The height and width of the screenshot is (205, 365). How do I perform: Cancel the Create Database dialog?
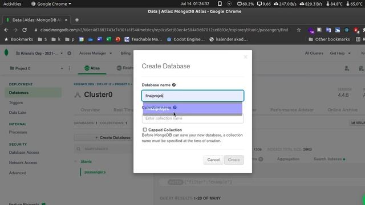click(213, 160)
